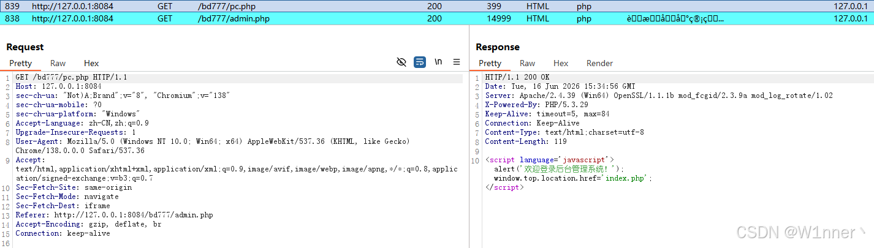Click HTTP/1.1 200 OK response line

(x=517, y=78)
